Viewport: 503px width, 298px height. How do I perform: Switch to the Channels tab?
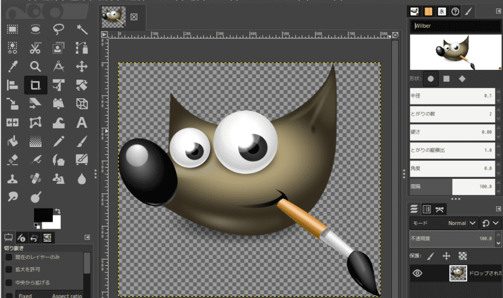[427, 209]
